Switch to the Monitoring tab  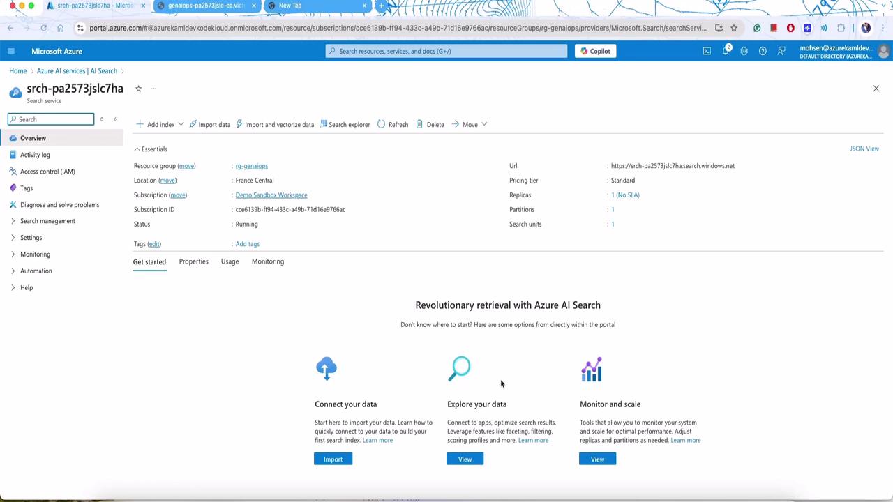pyautogui.click(x=268, y=261)
